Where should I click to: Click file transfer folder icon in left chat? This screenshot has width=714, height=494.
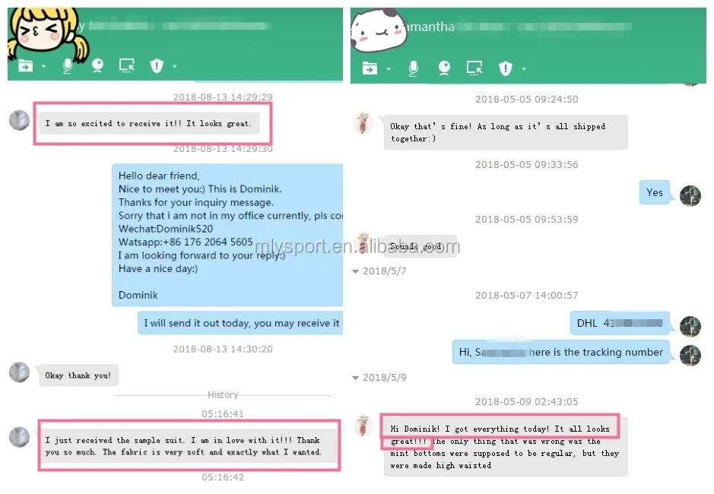click(x=26, y=66)
